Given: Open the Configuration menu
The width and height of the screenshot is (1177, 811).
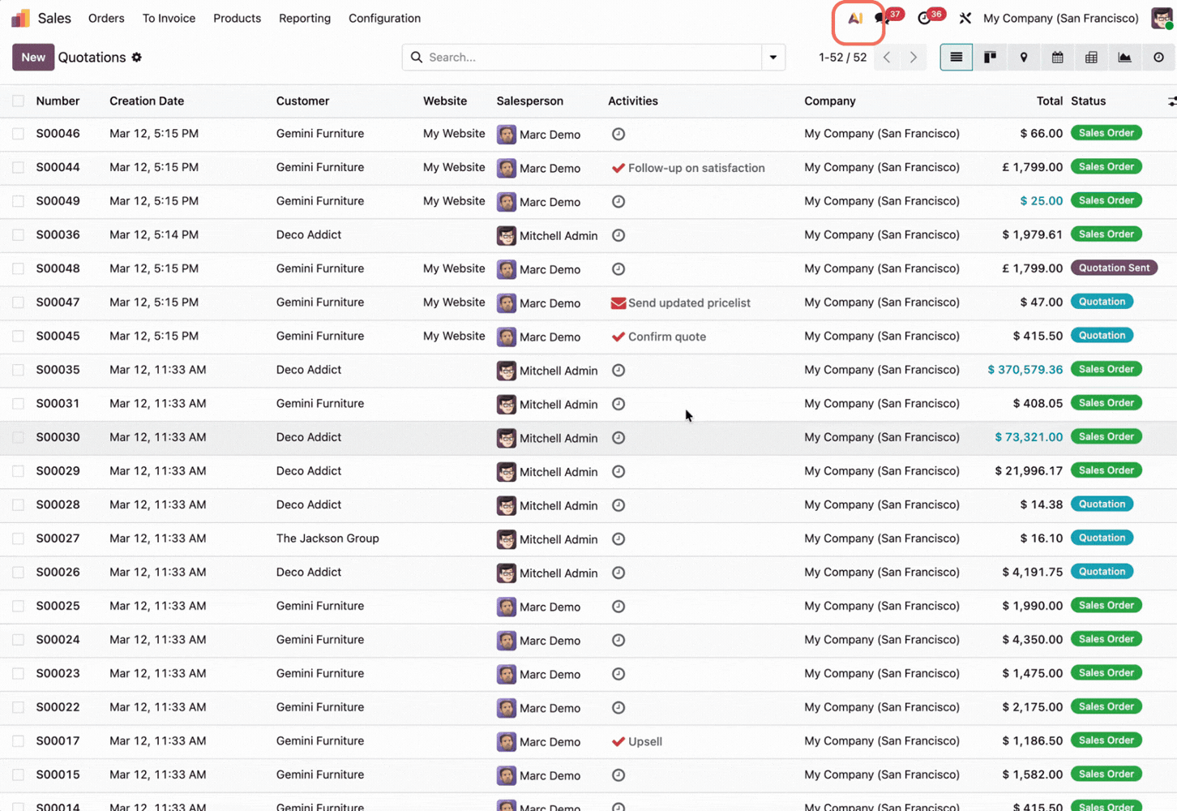Looking at the screenshot, I should pyautogui.click(x=384, y=18).
